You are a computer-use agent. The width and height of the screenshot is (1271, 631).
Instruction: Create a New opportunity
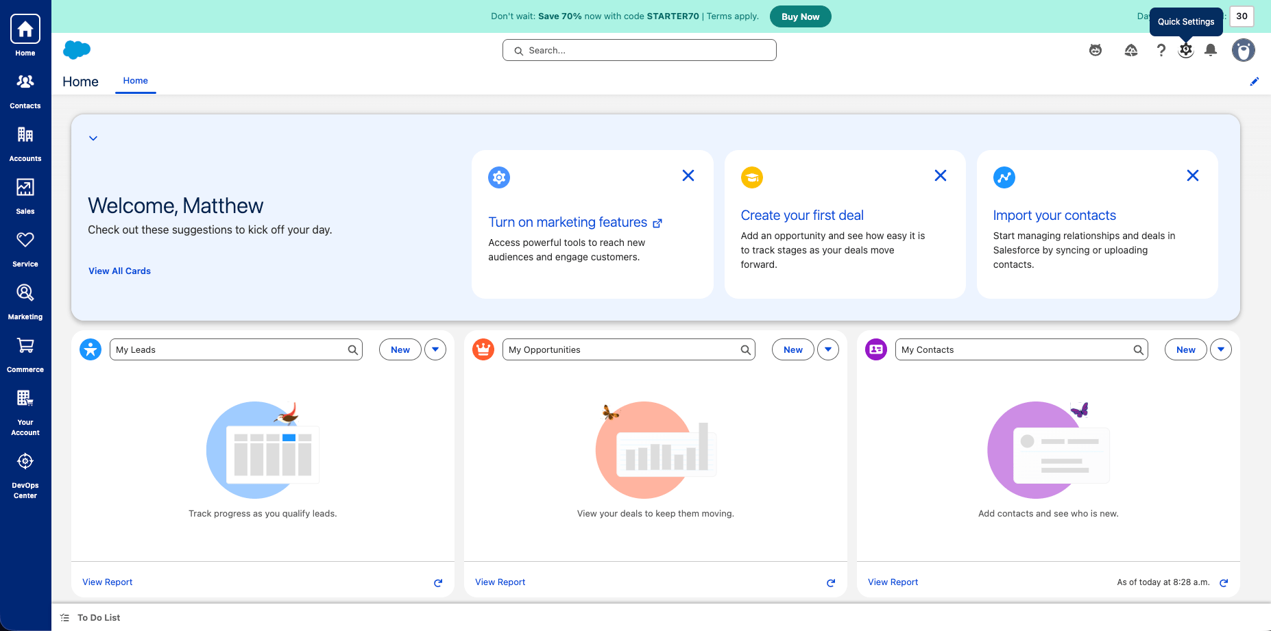[x=793, y=349]
